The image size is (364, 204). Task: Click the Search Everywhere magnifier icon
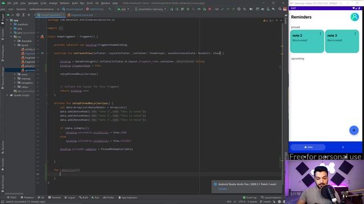pos(280,9)
